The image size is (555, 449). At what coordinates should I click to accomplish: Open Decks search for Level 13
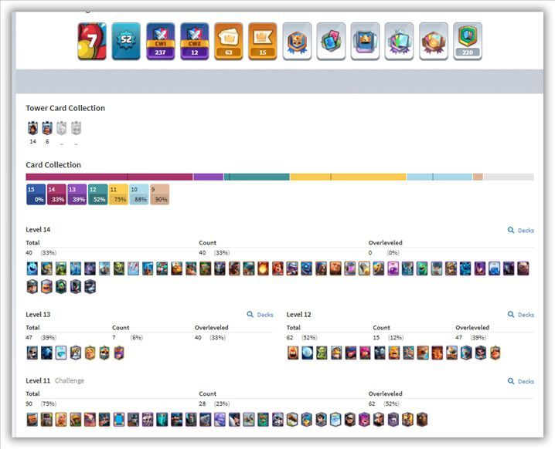click(260, 315)
